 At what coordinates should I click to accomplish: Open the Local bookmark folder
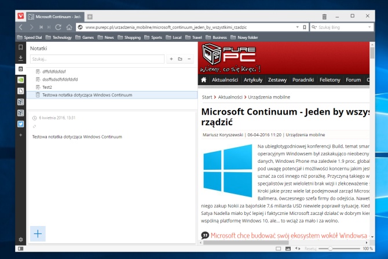(x=174, y=38)
